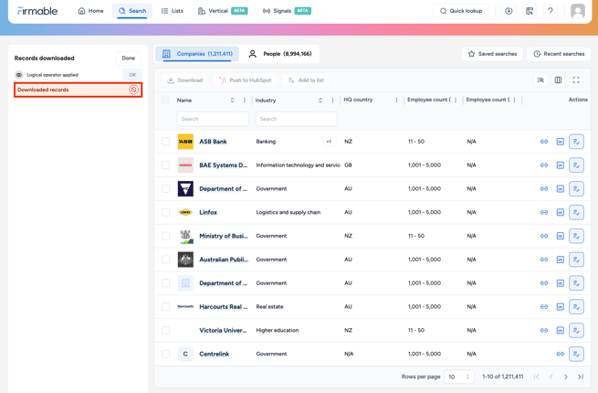The width and height of the screenshot is (598, 393).
Task: Click the credits table icon in header
Action: pos(530,11)
